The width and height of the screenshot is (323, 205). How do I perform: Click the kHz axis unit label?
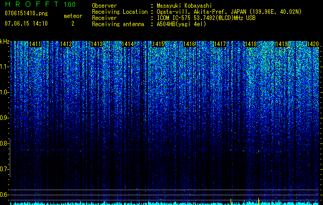tap(5, 42)
